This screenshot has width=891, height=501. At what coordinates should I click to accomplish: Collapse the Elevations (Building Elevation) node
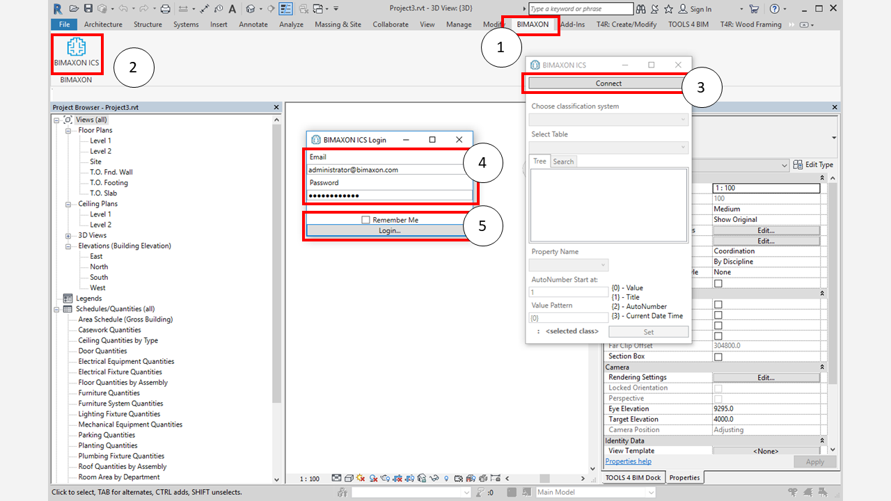(68, 246)
